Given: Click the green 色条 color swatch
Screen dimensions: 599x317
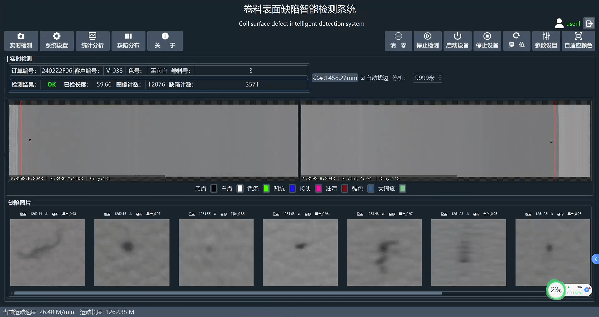Looking at the screenshot, I should (x=266, y=189).
